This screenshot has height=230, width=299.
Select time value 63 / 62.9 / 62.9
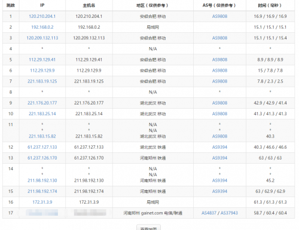tap(270, 191)
